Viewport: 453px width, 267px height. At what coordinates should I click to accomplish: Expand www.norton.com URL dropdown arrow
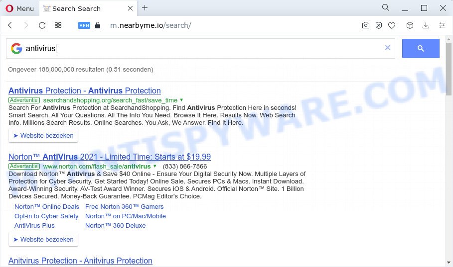point(155,166)
